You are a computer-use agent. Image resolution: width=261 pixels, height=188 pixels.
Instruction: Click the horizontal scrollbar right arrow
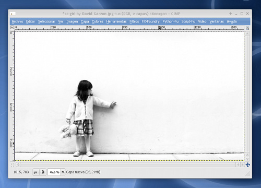pyautogui.click(x=242, y=164)
